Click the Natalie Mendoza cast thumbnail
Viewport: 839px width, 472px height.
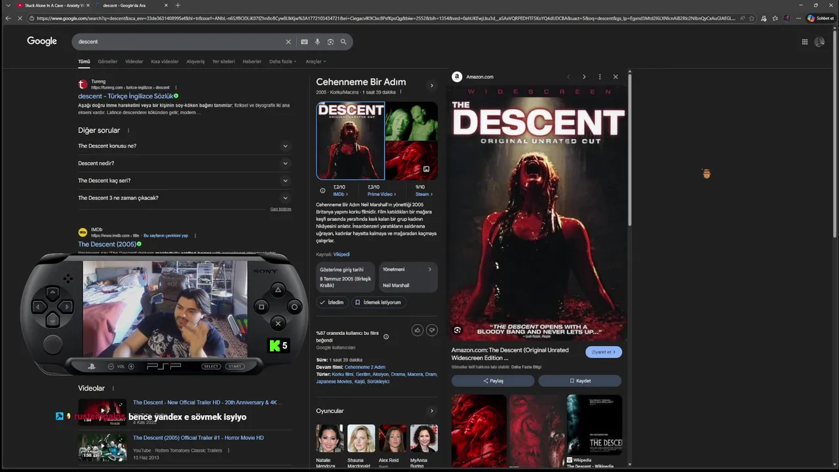click(330, 439)
